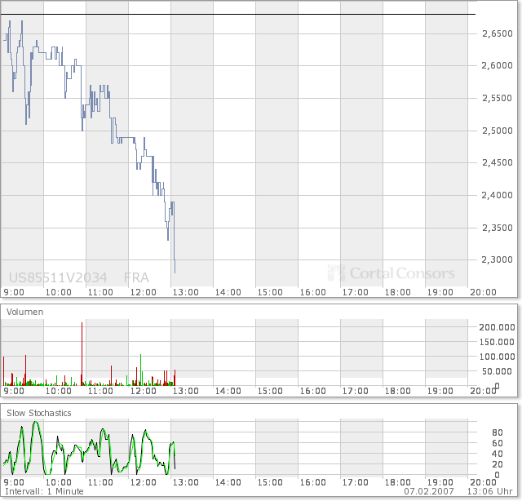Click the Slow Stochastics panel title
Screen dimensions: 522x501
[39, 414]
